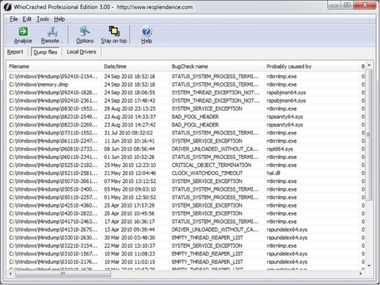Select the C:\Windows\memory.dmp row
This screenshot has height=285, width=380.
coord(185,85)
